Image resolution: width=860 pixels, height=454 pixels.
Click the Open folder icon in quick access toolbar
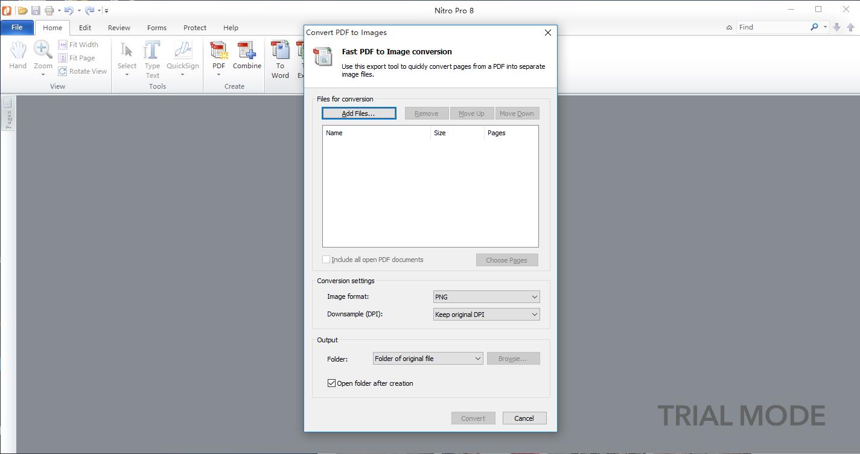point(22,10)
